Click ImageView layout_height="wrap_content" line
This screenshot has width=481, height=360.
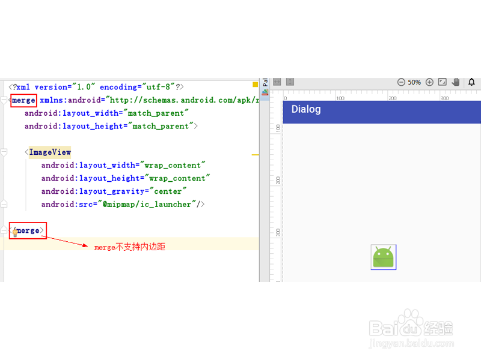point(126,178)
